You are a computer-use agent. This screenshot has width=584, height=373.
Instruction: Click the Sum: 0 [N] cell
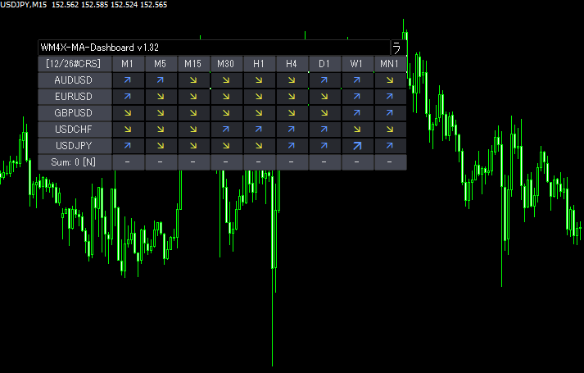click(74, 162)
